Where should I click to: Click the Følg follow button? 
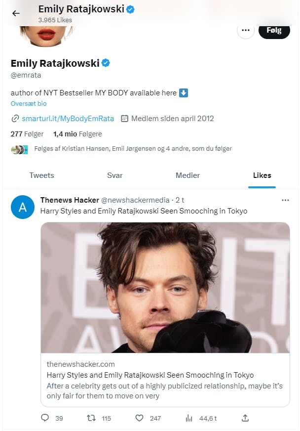click(274, 30)
